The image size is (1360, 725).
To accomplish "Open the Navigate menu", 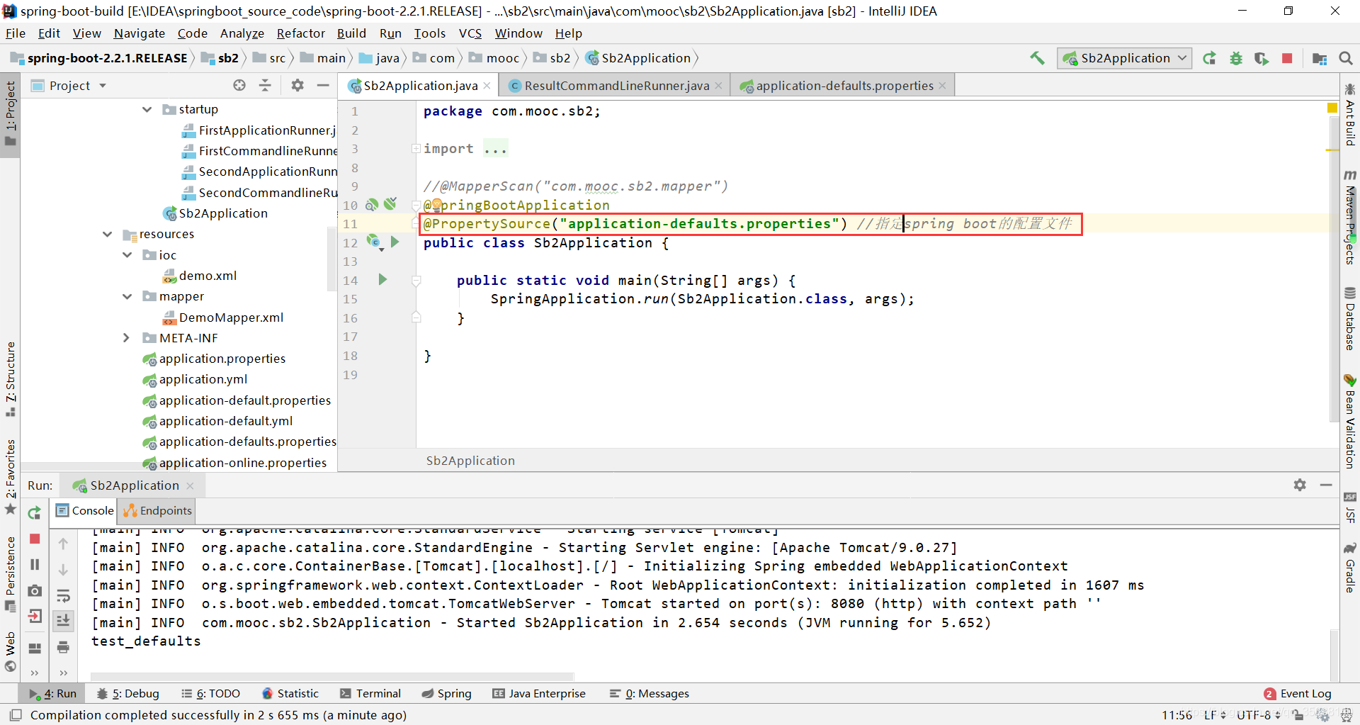I will (x=139, y=33).
